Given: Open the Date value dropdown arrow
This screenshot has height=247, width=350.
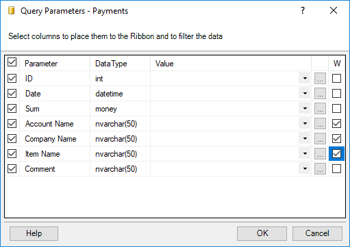Looking at the screenshot, I should (305, 94).
